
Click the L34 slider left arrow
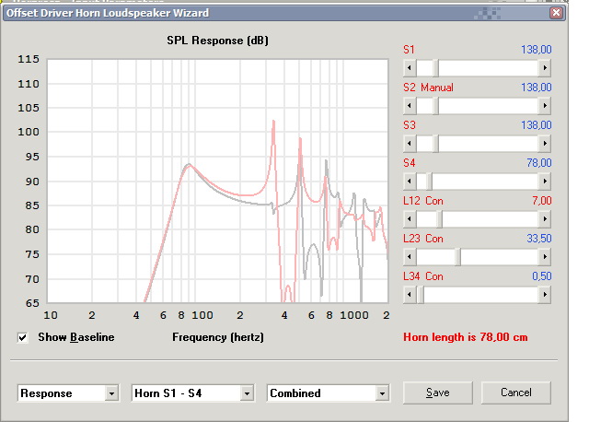410,295
